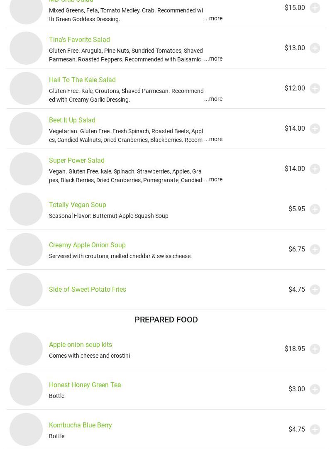332x449 pixels.
Task: Add Totally Vegan Soup to cart
Action: point(315,209)
